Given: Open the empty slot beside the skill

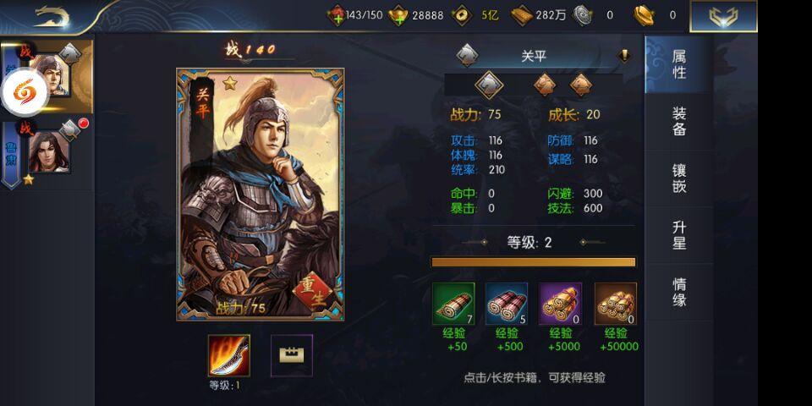Looking at the screenshot, I should (x=292, y=355).
